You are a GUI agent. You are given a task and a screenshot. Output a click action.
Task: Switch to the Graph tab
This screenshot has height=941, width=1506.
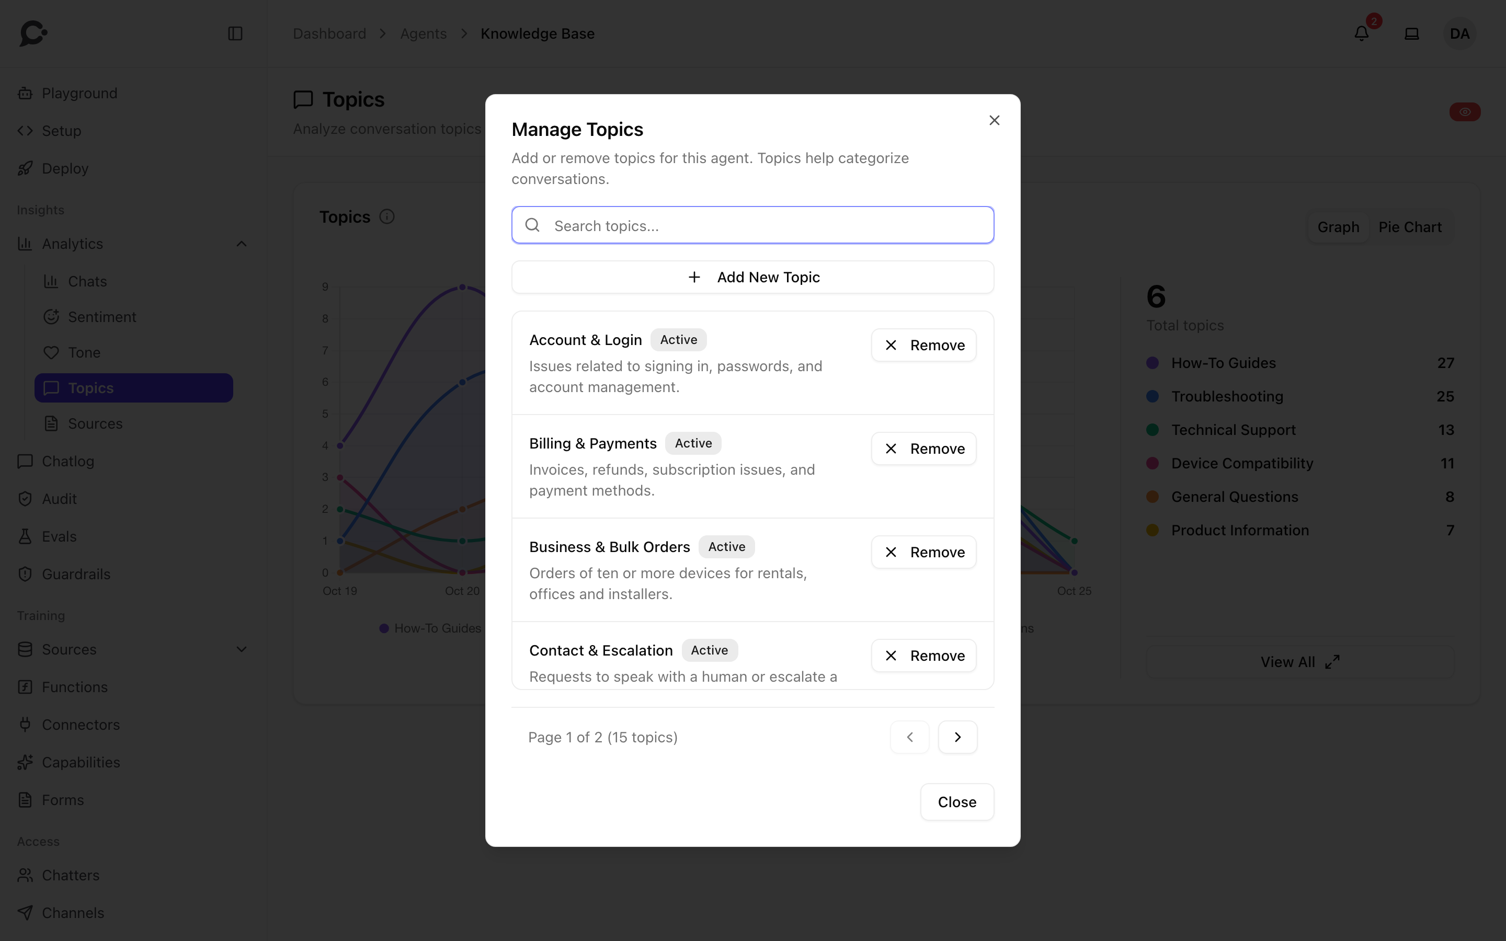tap(1338, 227)
